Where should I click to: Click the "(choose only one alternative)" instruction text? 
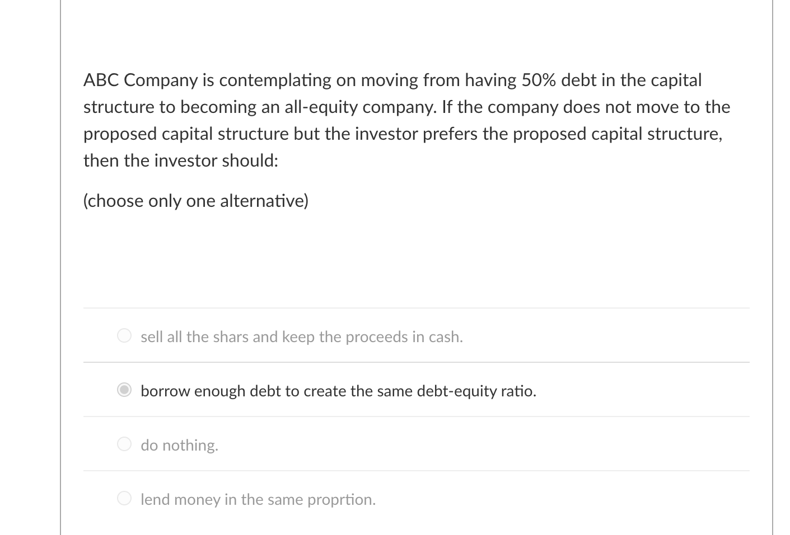tap(195, 200)
